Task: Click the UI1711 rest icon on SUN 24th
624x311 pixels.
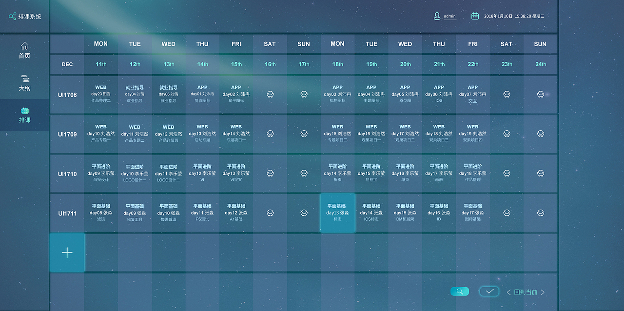Action: (x=540, y=213)
